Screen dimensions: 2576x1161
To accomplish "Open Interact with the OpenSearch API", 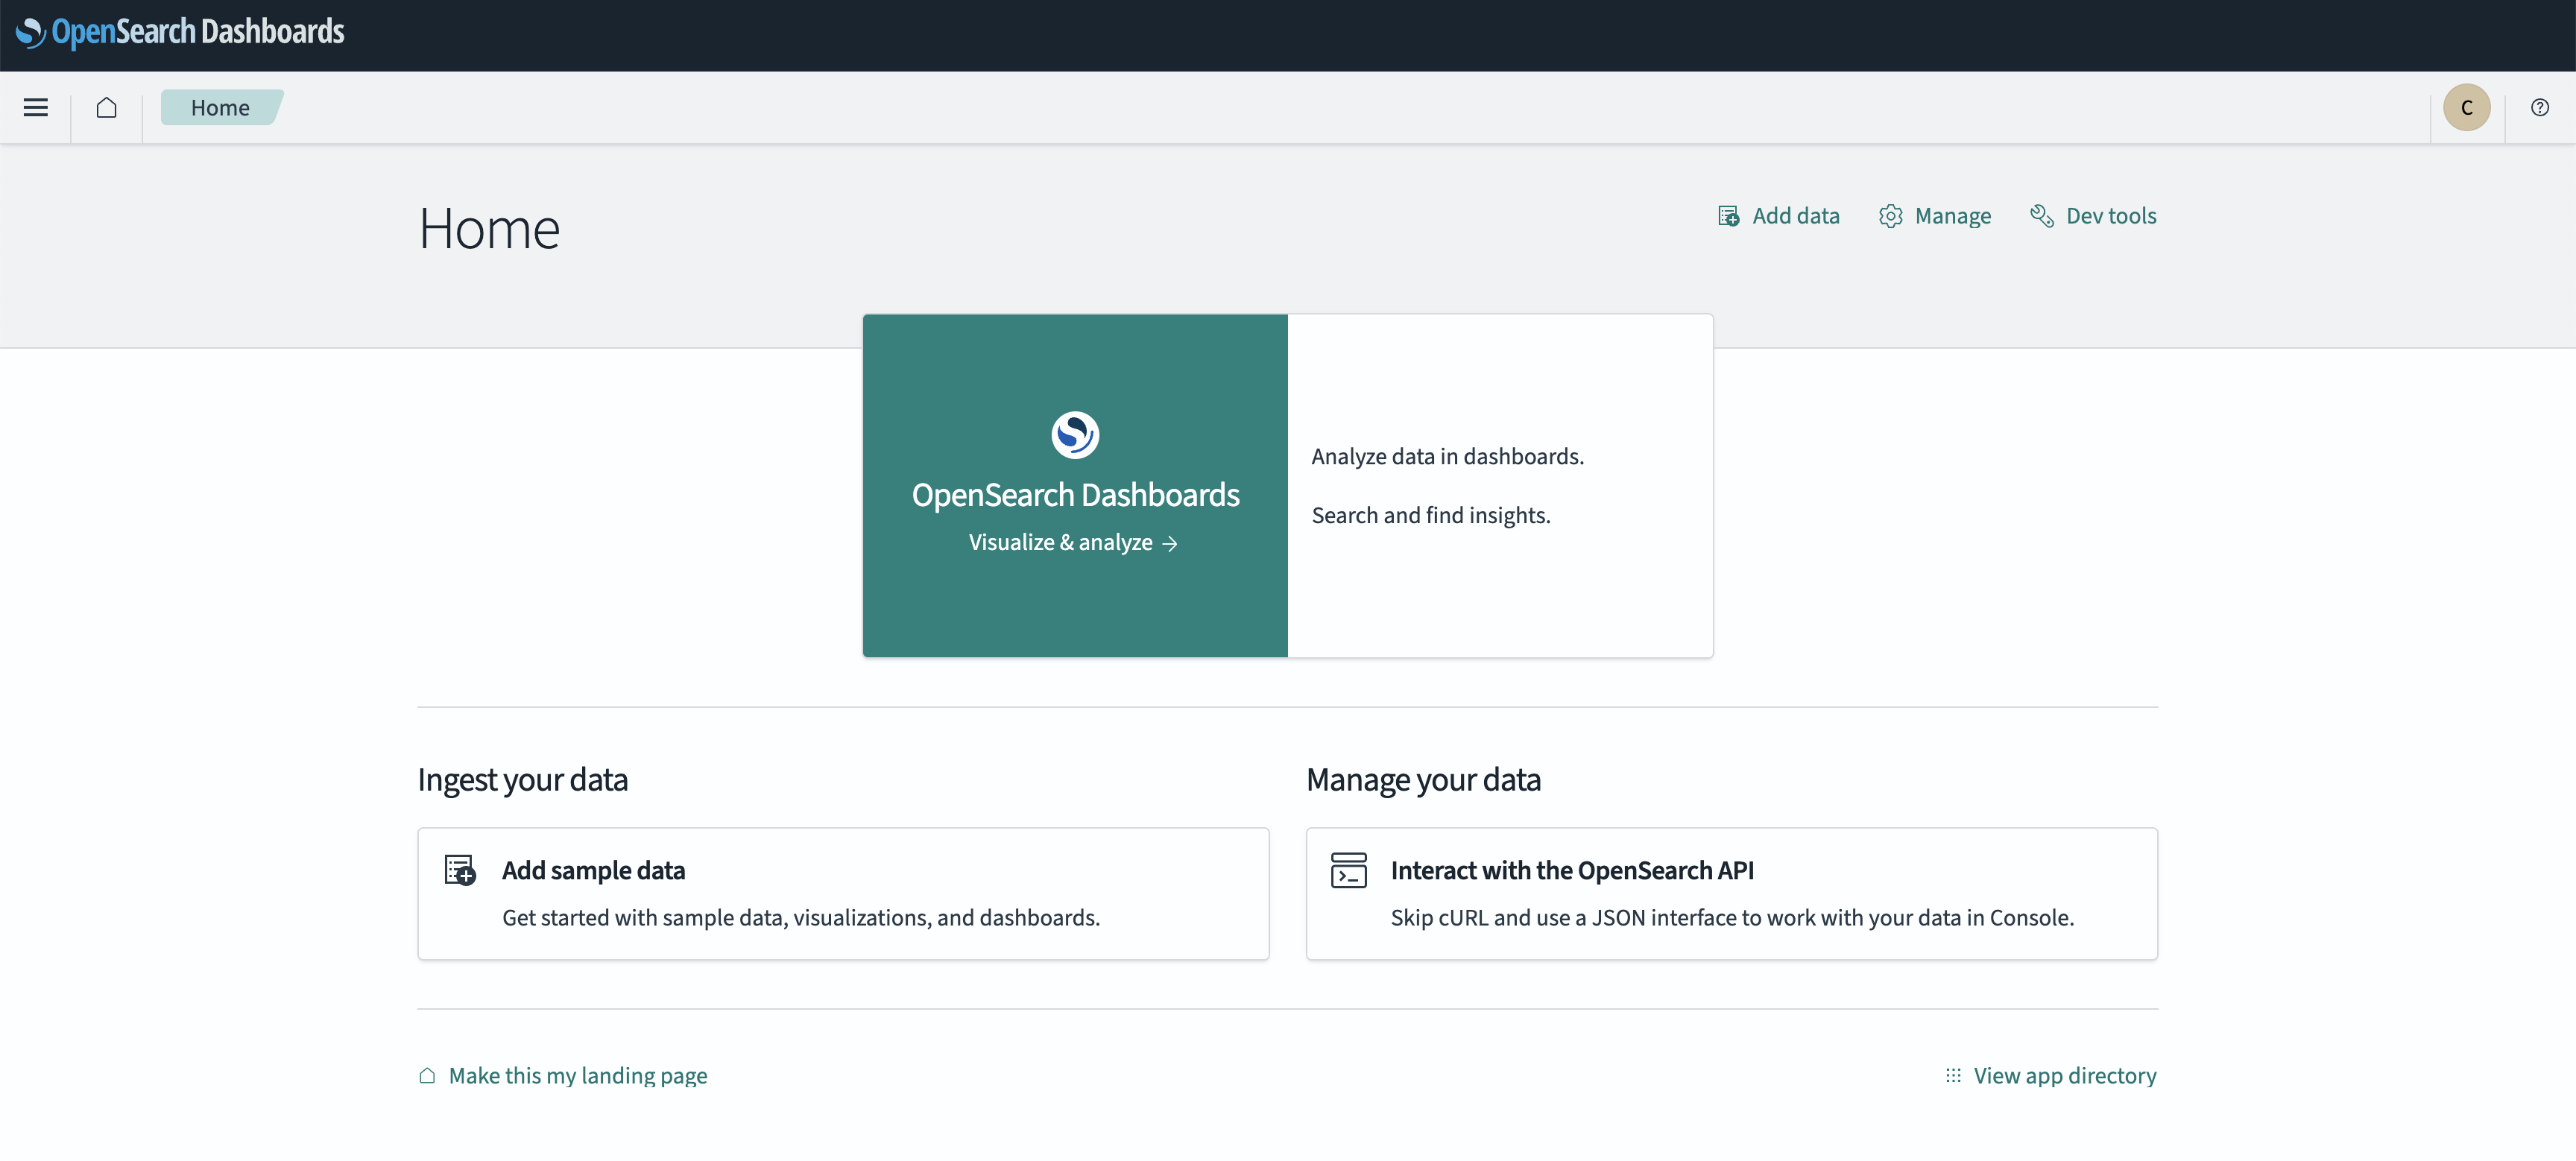I will [1571, 870].
